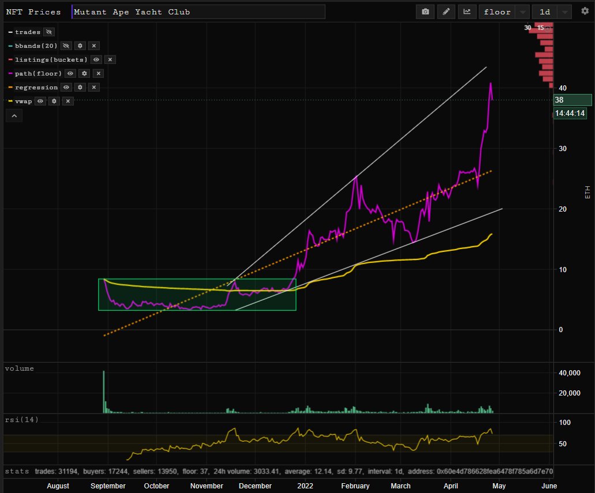Screen dimensions: 595x493
Task: Click the small circle icon on listings histogram
Action: pyautogui.click(x=548, y=28)
